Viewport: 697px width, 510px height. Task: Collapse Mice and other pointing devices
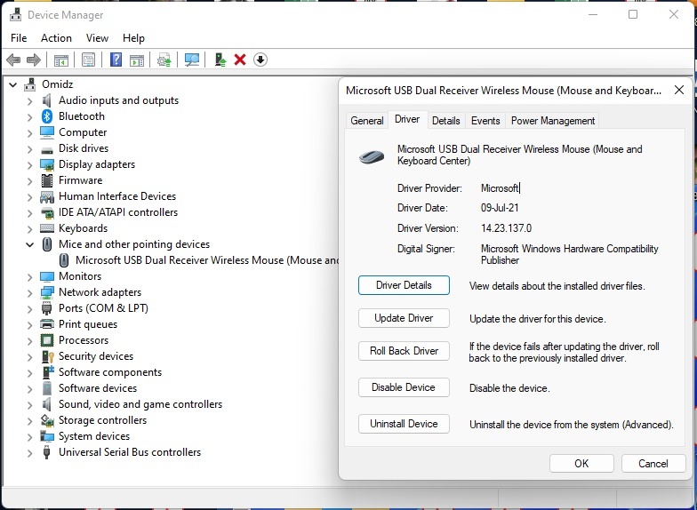(x=30, y=244)
